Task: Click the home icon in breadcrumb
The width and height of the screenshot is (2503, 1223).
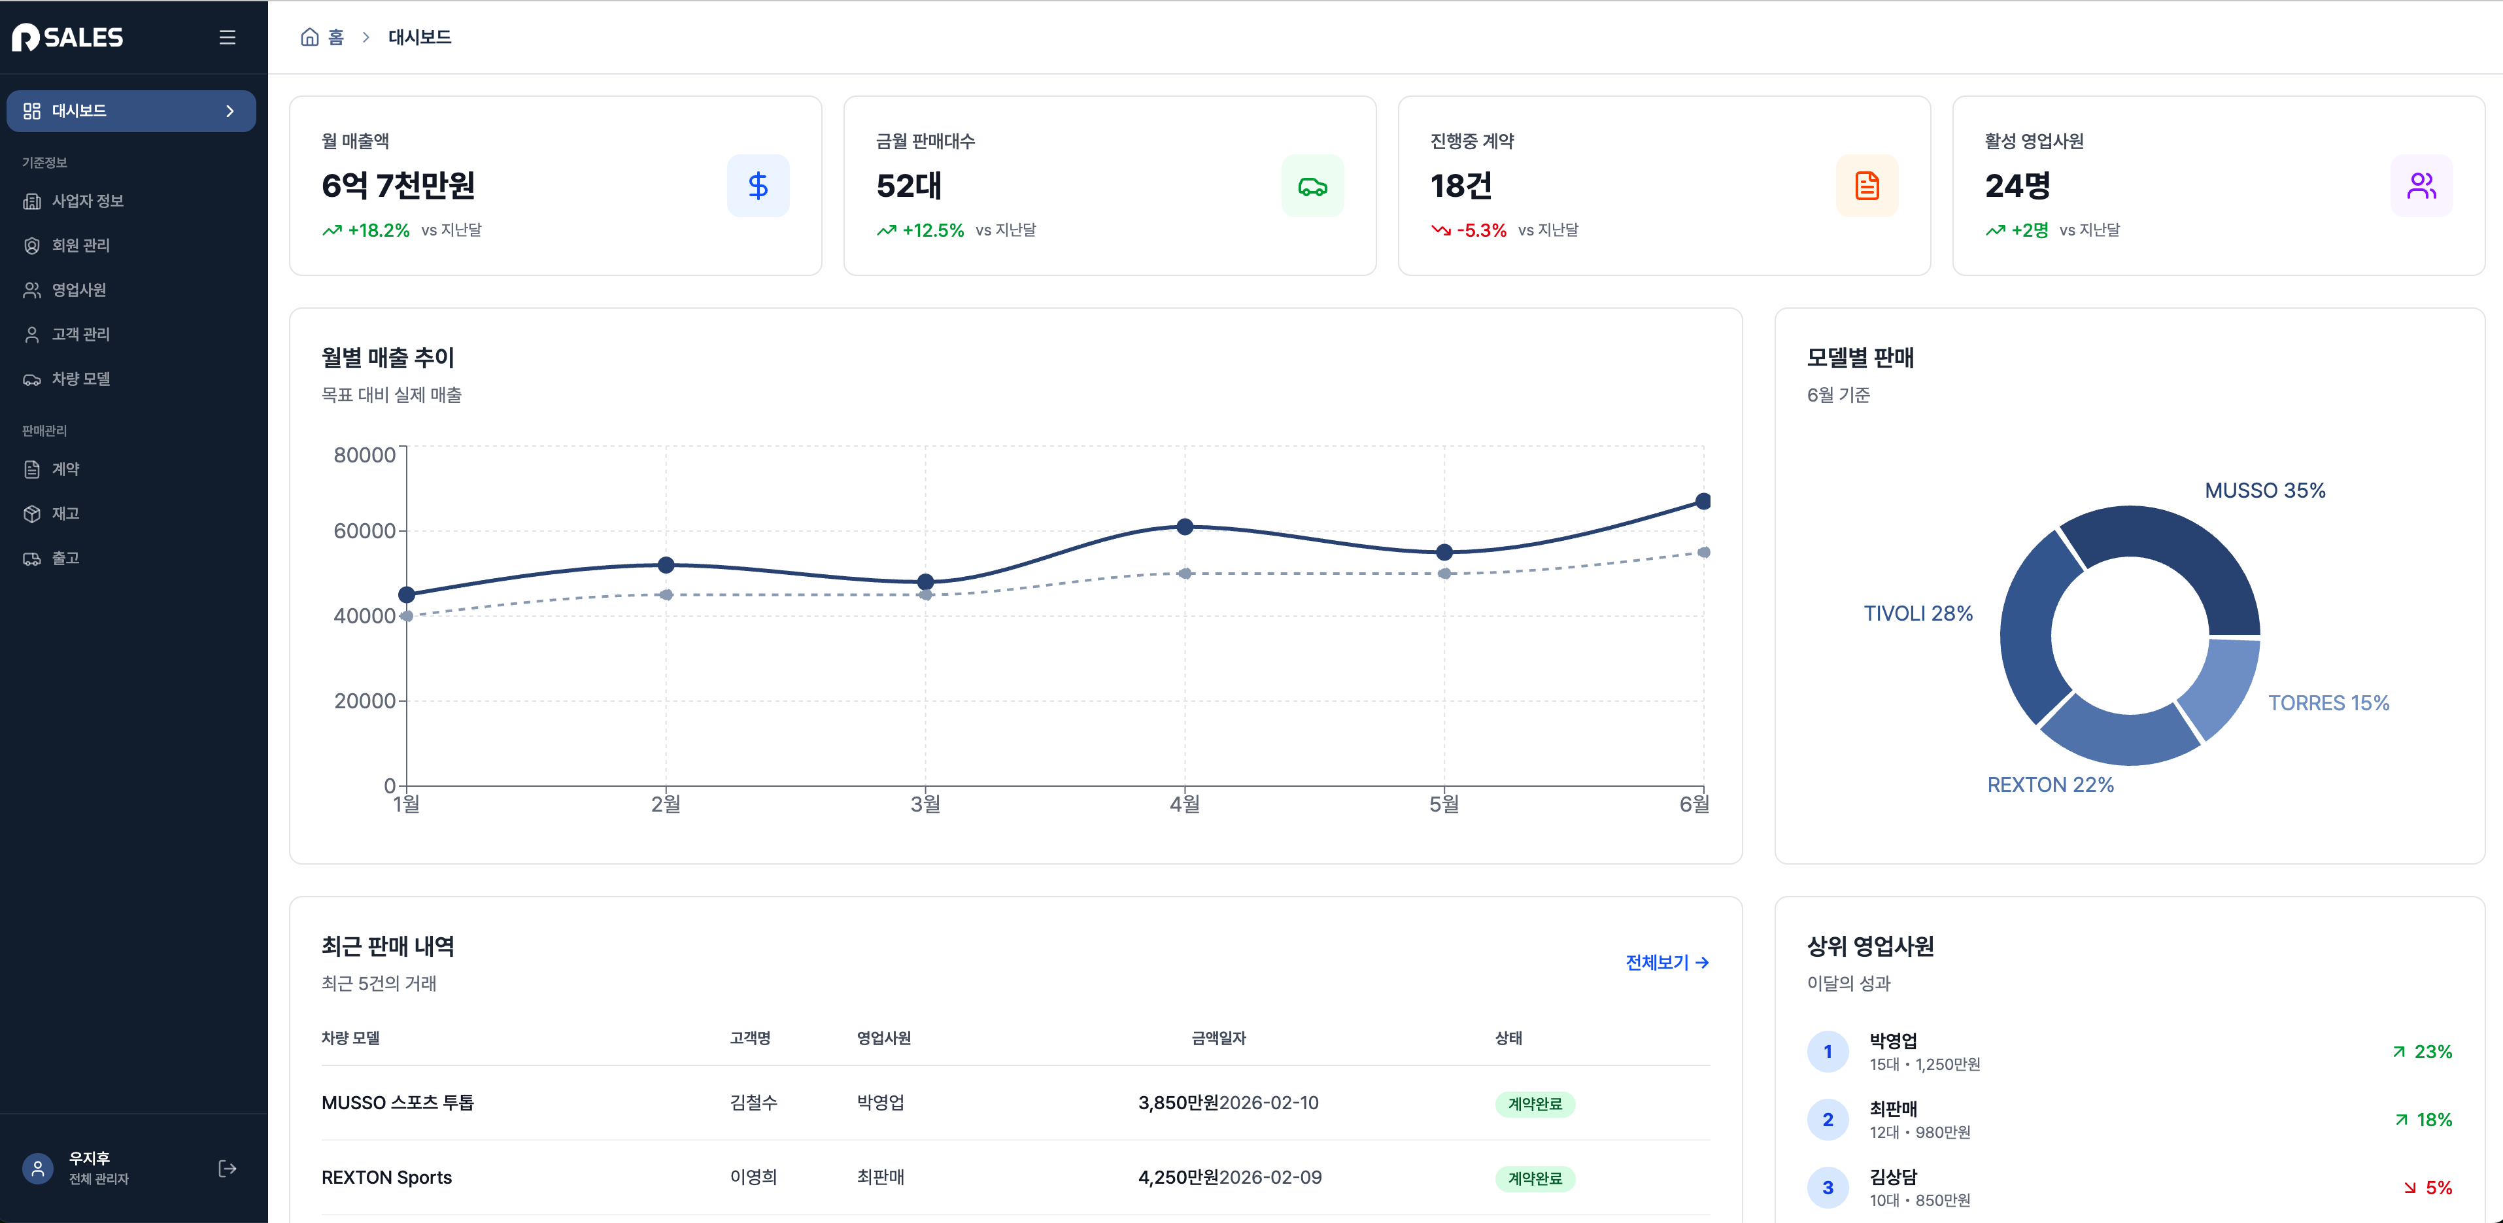Action: [309, 37]
